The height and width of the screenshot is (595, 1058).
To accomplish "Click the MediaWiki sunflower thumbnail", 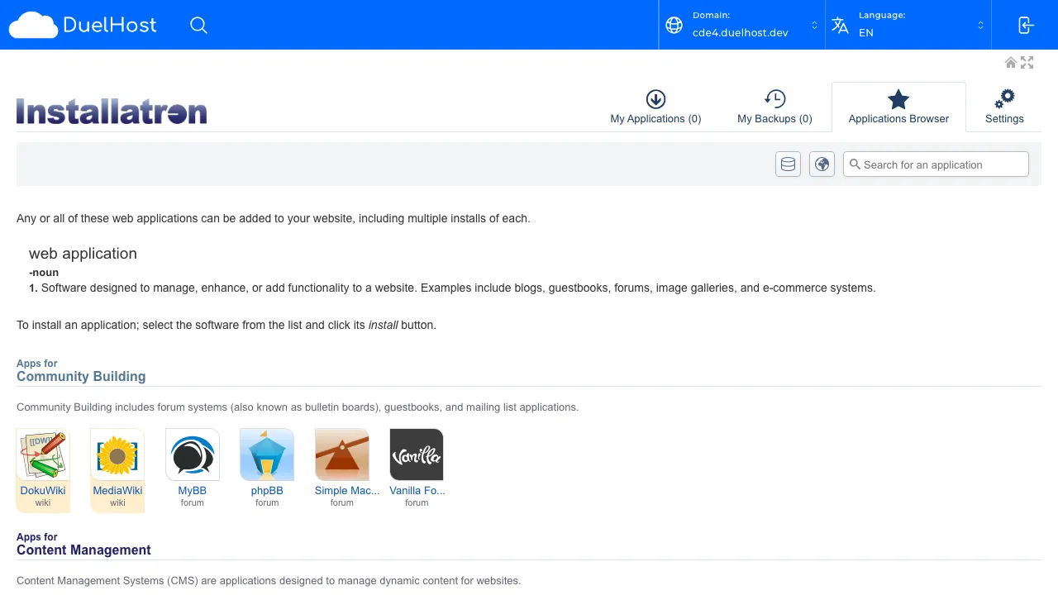I will 117,454.
